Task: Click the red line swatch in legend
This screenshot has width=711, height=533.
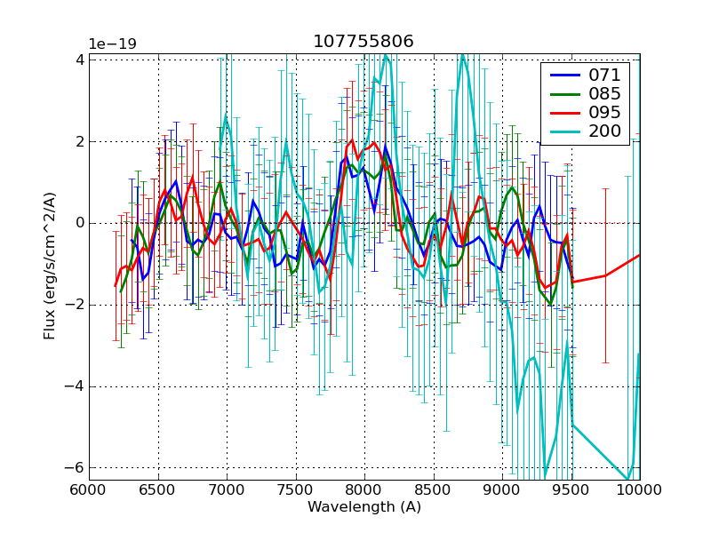Action: pyautogui.click(x=564, y=114)
